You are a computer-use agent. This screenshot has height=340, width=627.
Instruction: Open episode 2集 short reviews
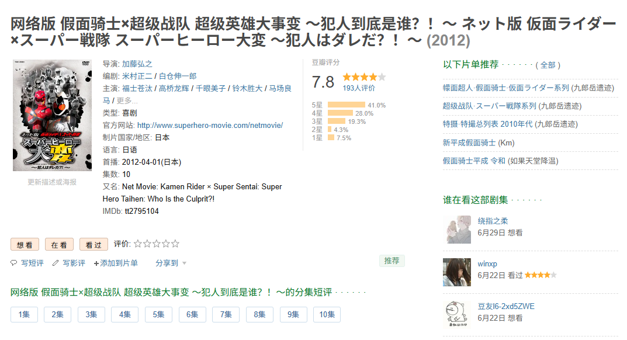[58, 314]
